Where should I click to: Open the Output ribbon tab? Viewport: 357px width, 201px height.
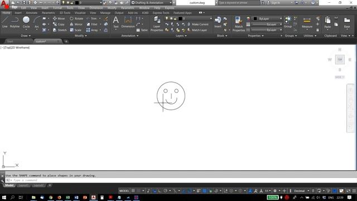[119, 13]
